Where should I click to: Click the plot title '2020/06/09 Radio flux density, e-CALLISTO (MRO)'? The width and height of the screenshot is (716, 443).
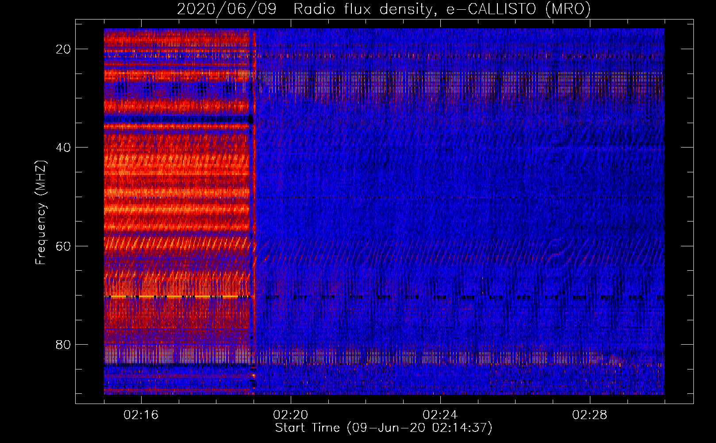(384, 9)
